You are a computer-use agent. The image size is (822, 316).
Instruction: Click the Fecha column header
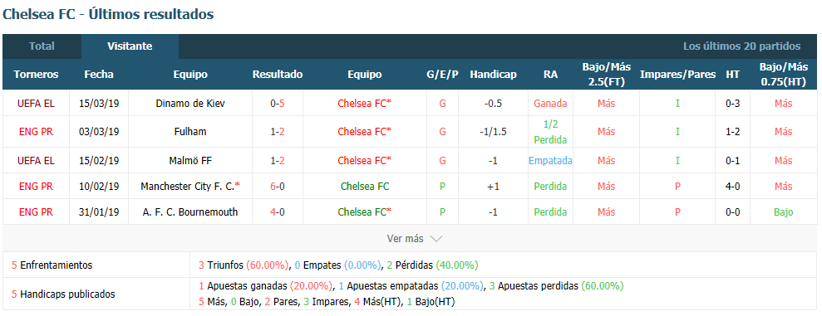point(99,75)
